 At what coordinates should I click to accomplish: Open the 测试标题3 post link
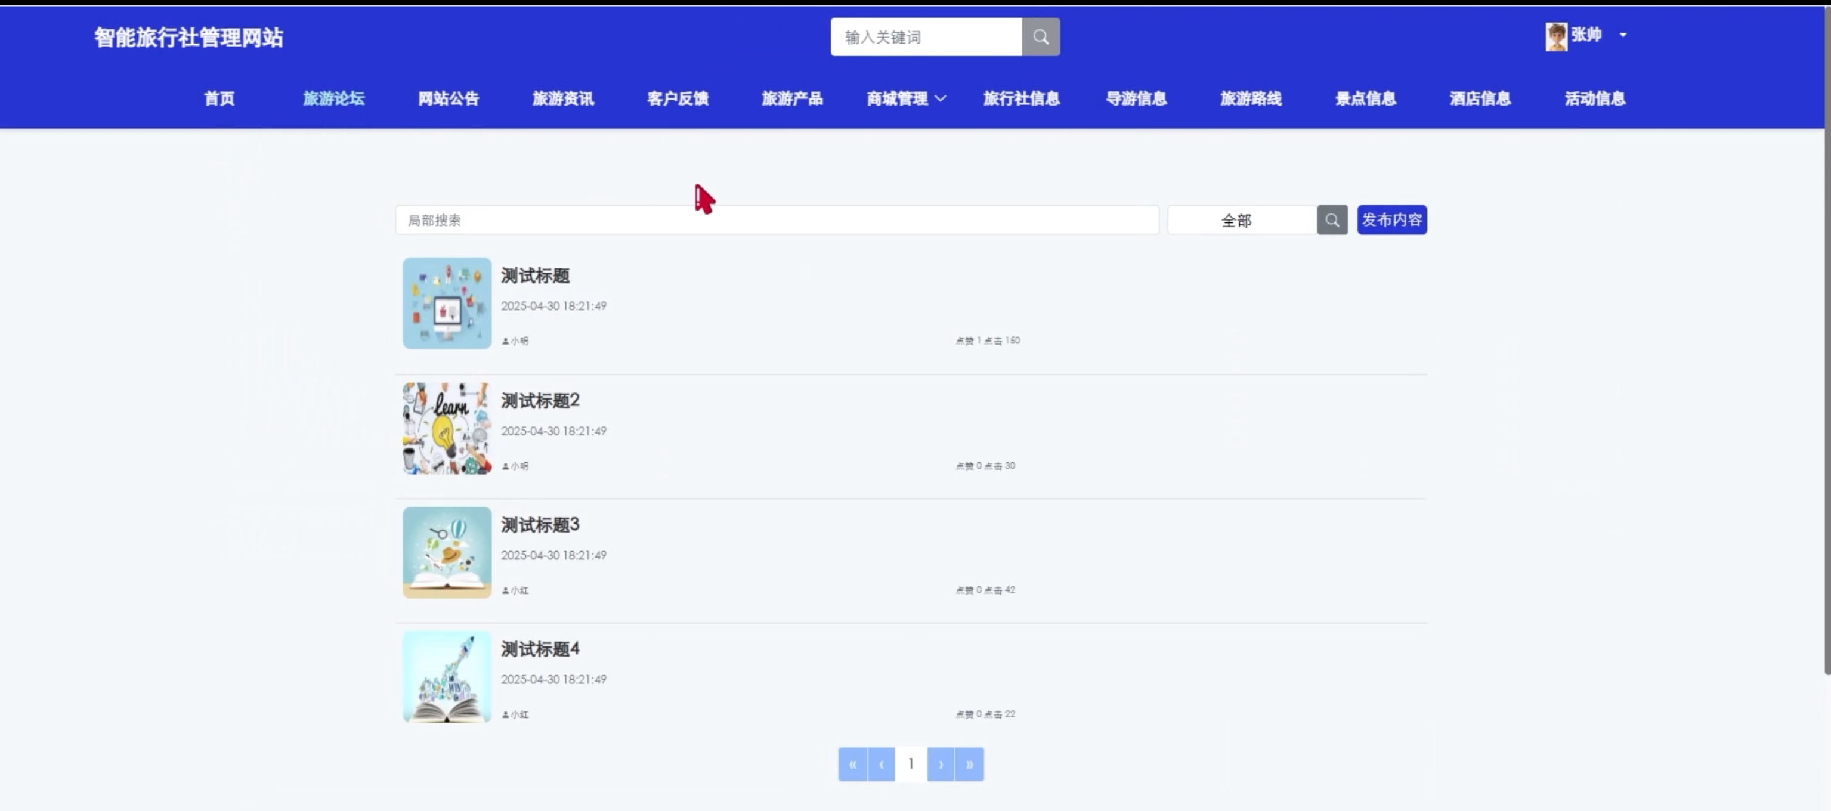tap(540, 525)
